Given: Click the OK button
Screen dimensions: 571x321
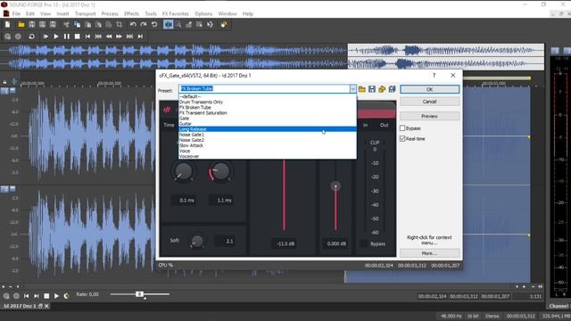Looking at the screenshot, I should [x=429, y=89].
